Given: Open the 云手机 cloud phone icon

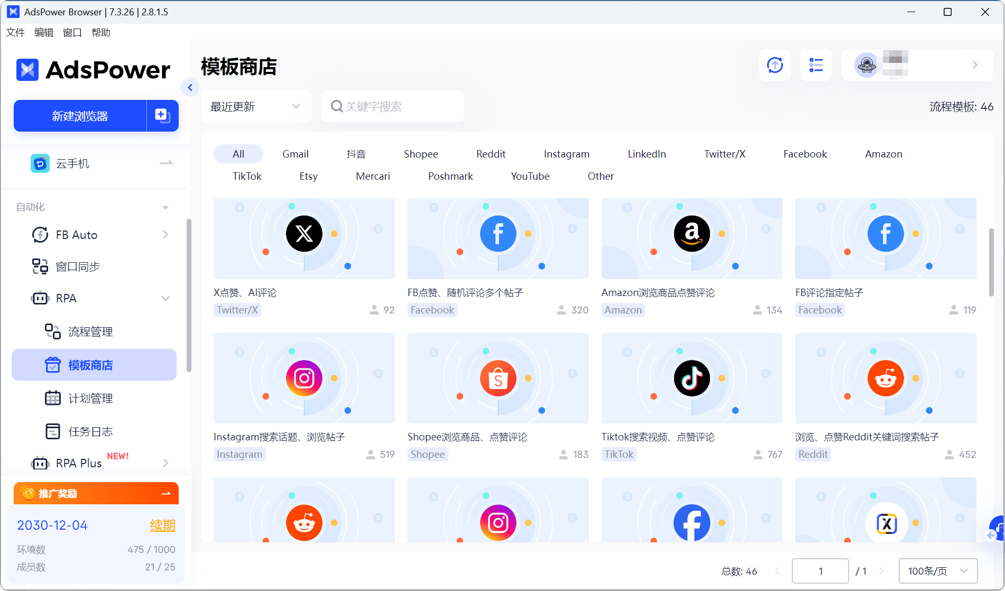Looking at the screenshot, I should click(x=40, y=163).
